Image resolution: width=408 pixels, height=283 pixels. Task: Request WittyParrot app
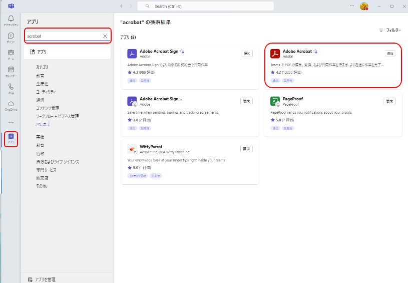(x=246, y=149)
